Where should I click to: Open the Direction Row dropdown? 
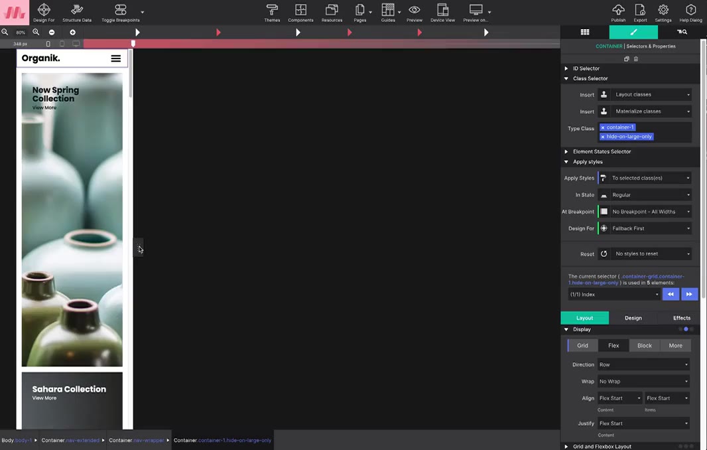tap(643, 364)
